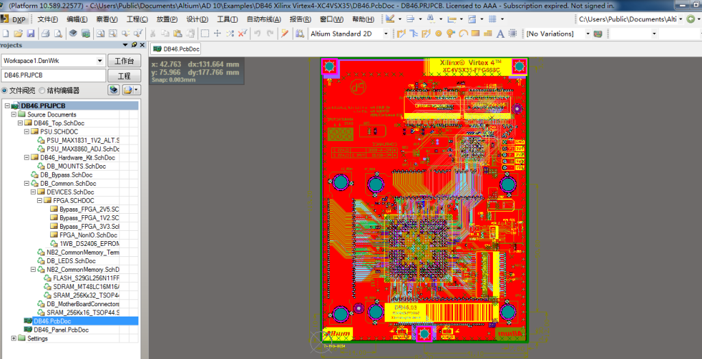
Task: Open the 设计(D) menu
Action: coord(197,18)
